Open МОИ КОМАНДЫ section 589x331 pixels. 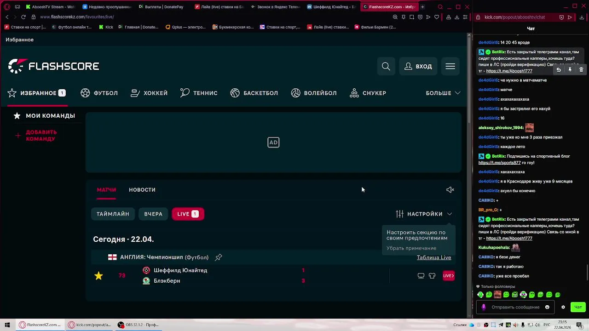pos(44,116)
